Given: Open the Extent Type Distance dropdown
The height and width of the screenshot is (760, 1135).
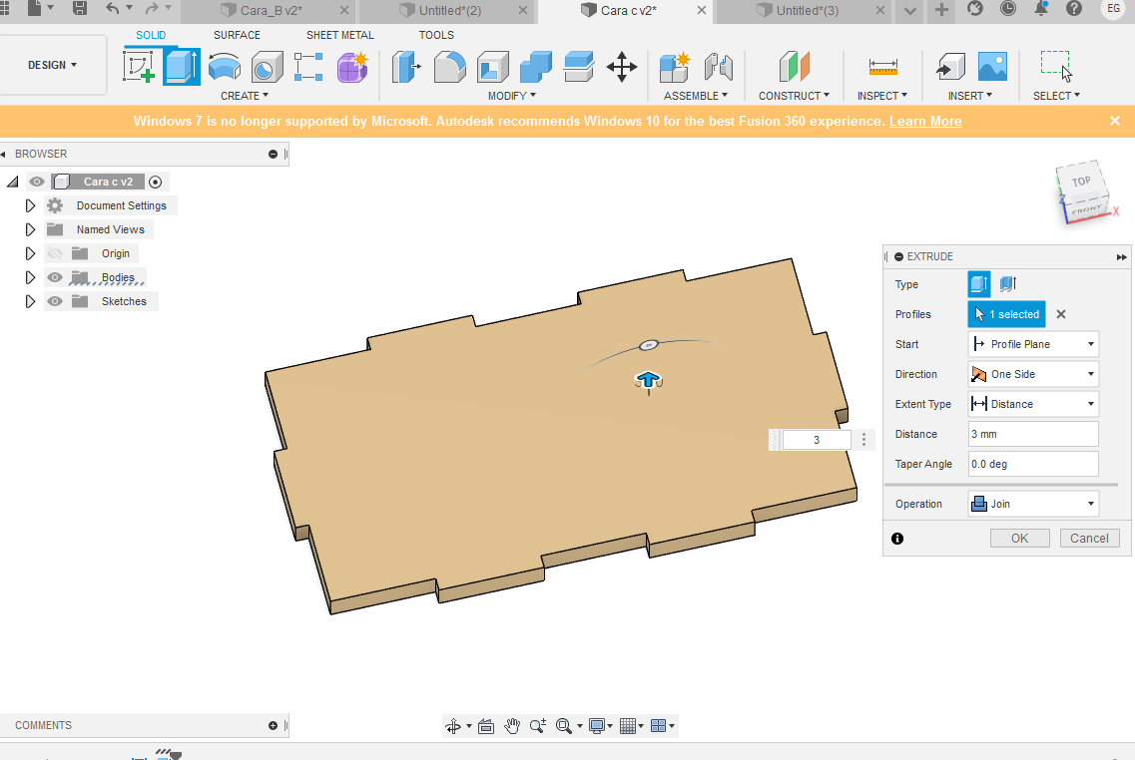Looking at the screenshot, I should click(1033, 404).
